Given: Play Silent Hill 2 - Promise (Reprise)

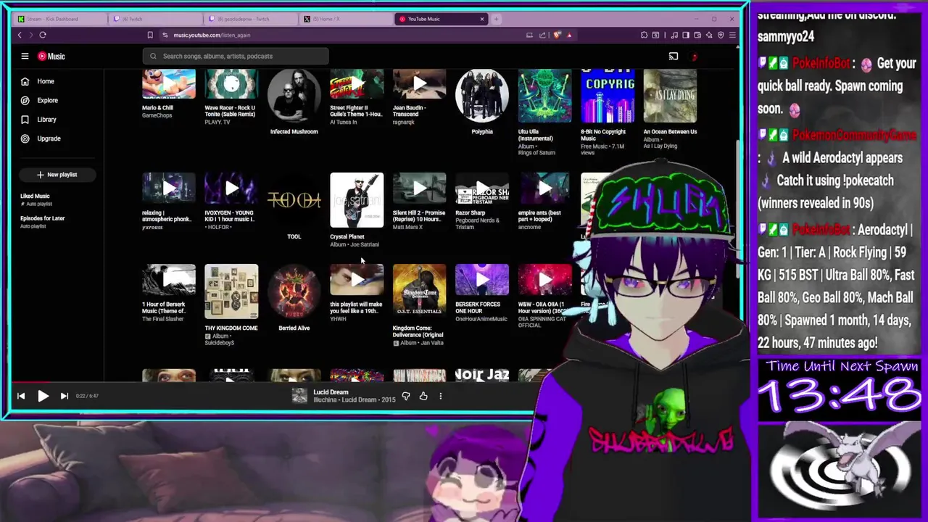Looking at the screenshot, I should pyautogui.click(x=419, y=188).
